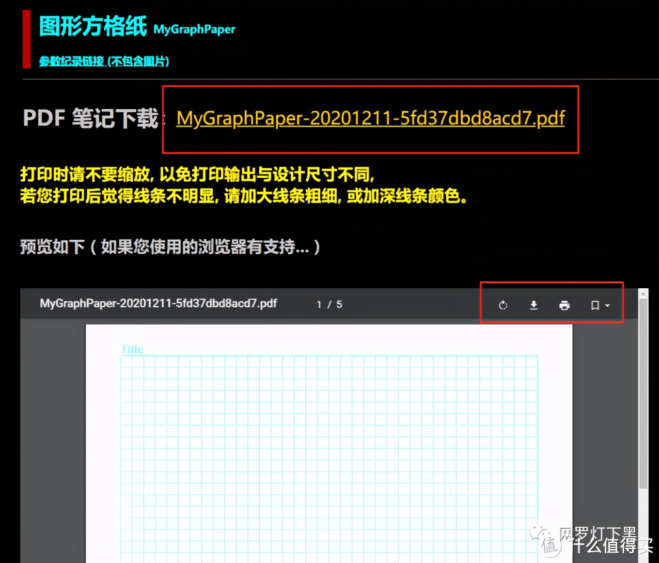The width and height of the screenshot is (659, 563).
Task: Open the MyGraphPaper-20201211-5fd37dbd8acd7.pdf download link
Action: 371,118
